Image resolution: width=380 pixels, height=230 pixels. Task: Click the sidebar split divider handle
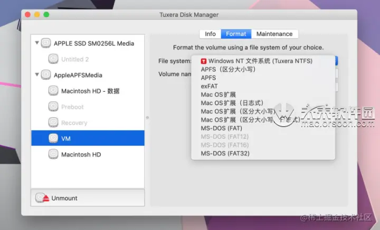click(x=147, y=118)
